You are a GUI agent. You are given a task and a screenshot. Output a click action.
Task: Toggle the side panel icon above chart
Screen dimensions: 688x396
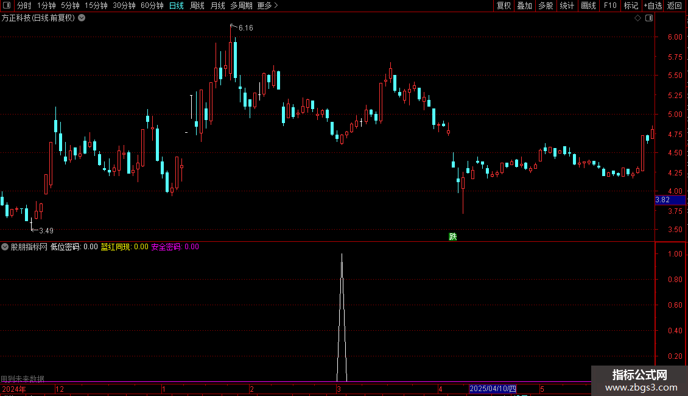click(x=649, y=18)
